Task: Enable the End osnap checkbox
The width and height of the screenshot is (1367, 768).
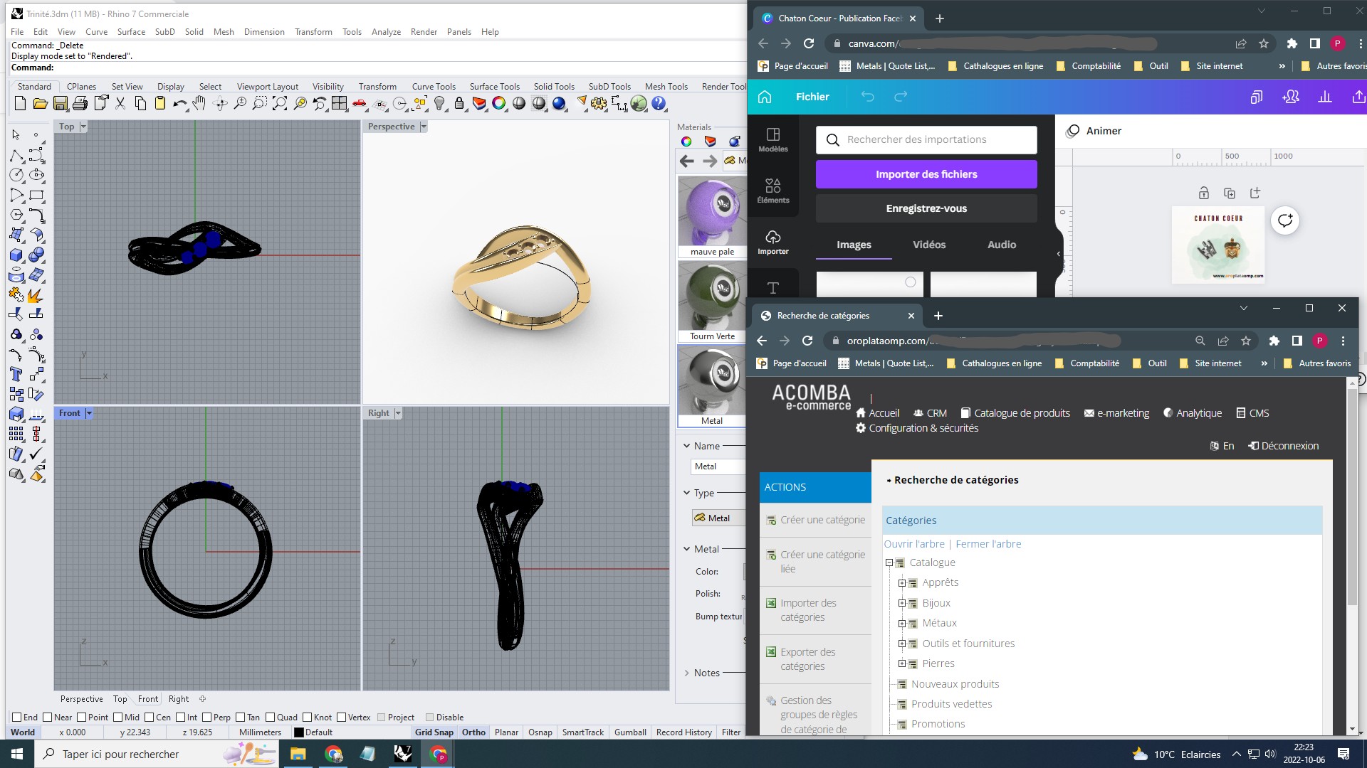Action: pos(17,717)
